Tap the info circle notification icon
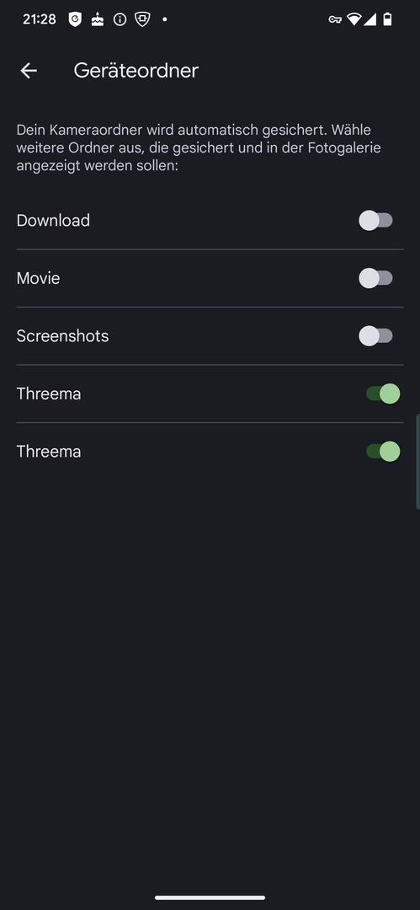Image resolution: width=420 pixels, height=910 pixels. [120, 19]
